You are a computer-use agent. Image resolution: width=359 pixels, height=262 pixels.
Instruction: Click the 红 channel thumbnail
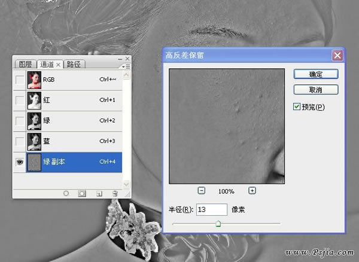[34, 100]
